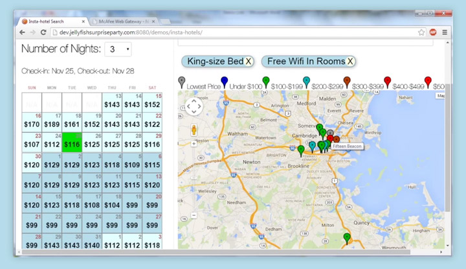The image size is (466, 269).
Task: Click the browser back arrow
Action: point(23,32)
